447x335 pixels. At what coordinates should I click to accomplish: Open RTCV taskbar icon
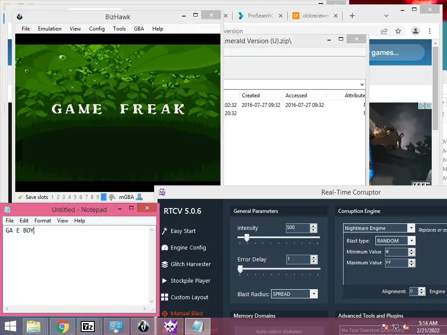(x=171, y=326)
